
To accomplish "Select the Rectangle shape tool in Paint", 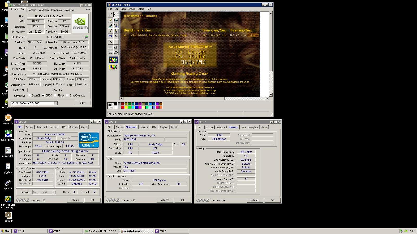I will 111,47.
